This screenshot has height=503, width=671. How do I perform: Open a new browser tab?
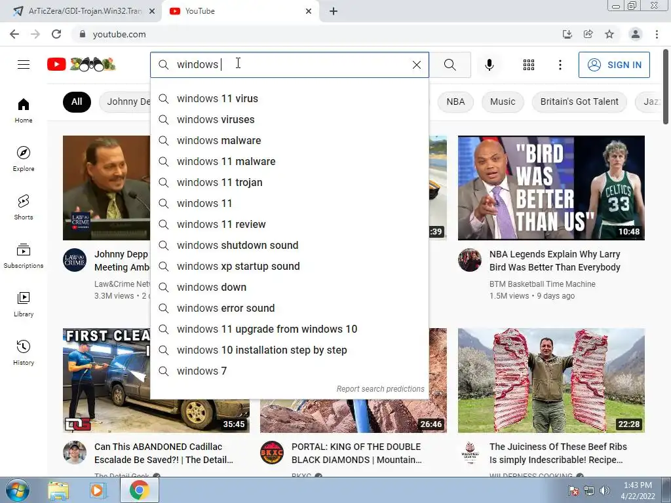[334, 11]
